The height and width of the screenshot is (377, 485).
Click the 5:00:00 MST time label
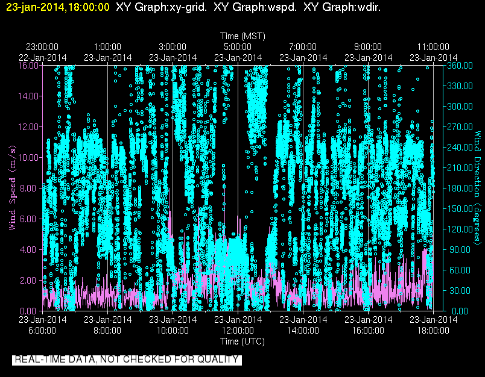(x=238, y=47)
